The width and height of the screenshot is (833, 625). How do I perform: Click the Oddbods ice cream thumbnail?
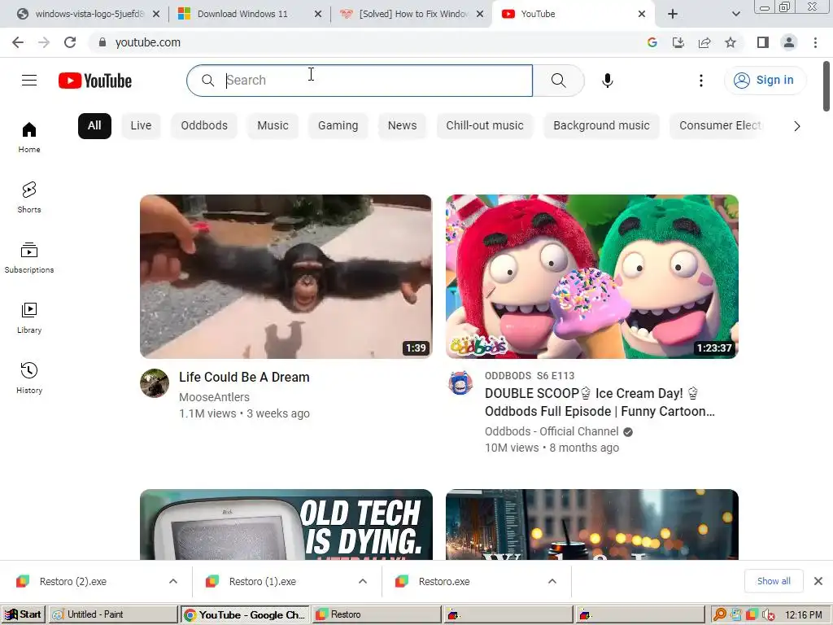click(x=592, y=277)
